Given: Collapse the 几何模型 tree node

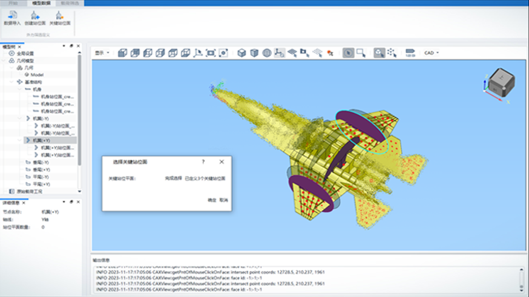Looking at the screenshot, I should (4, 60).
